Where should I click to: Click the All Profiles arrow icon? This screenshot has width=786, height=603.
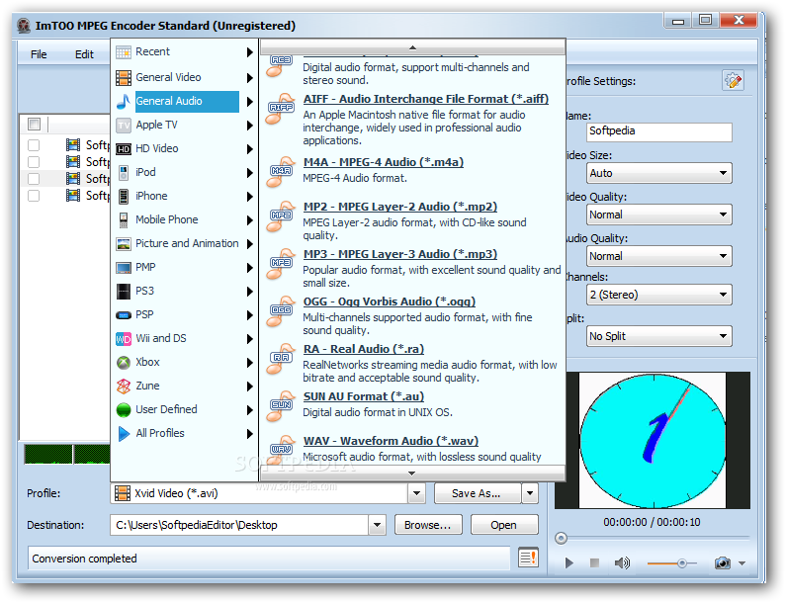pyautogui.click(x=124, y=434)
